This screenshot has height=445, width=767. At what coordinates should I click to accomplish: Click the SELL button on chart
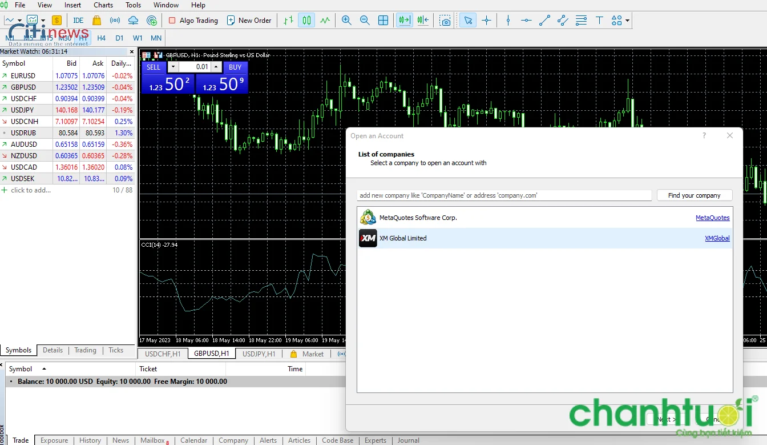point(154,67)
